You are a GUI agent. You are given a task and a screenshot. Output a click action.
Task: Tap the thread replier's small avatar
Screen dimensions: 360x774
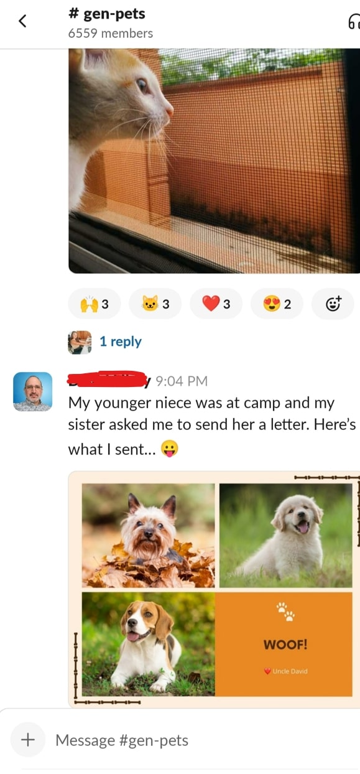[x=80, y=342]
